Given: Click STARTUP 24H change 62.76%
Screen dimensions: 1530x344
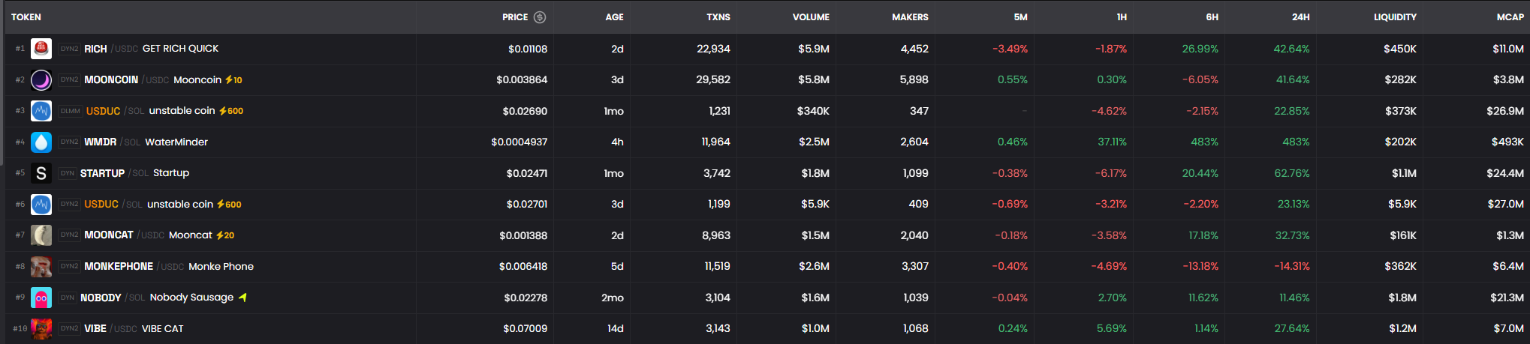Looking at the screenshot, I should point(1292,173).
